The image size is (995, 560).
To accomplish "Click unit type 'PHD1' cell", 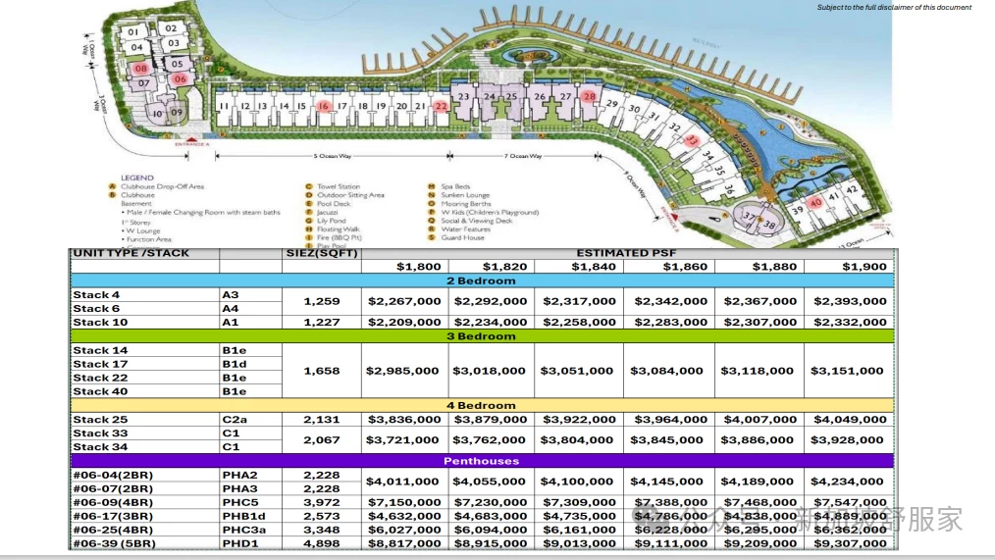I will (239, 543).
